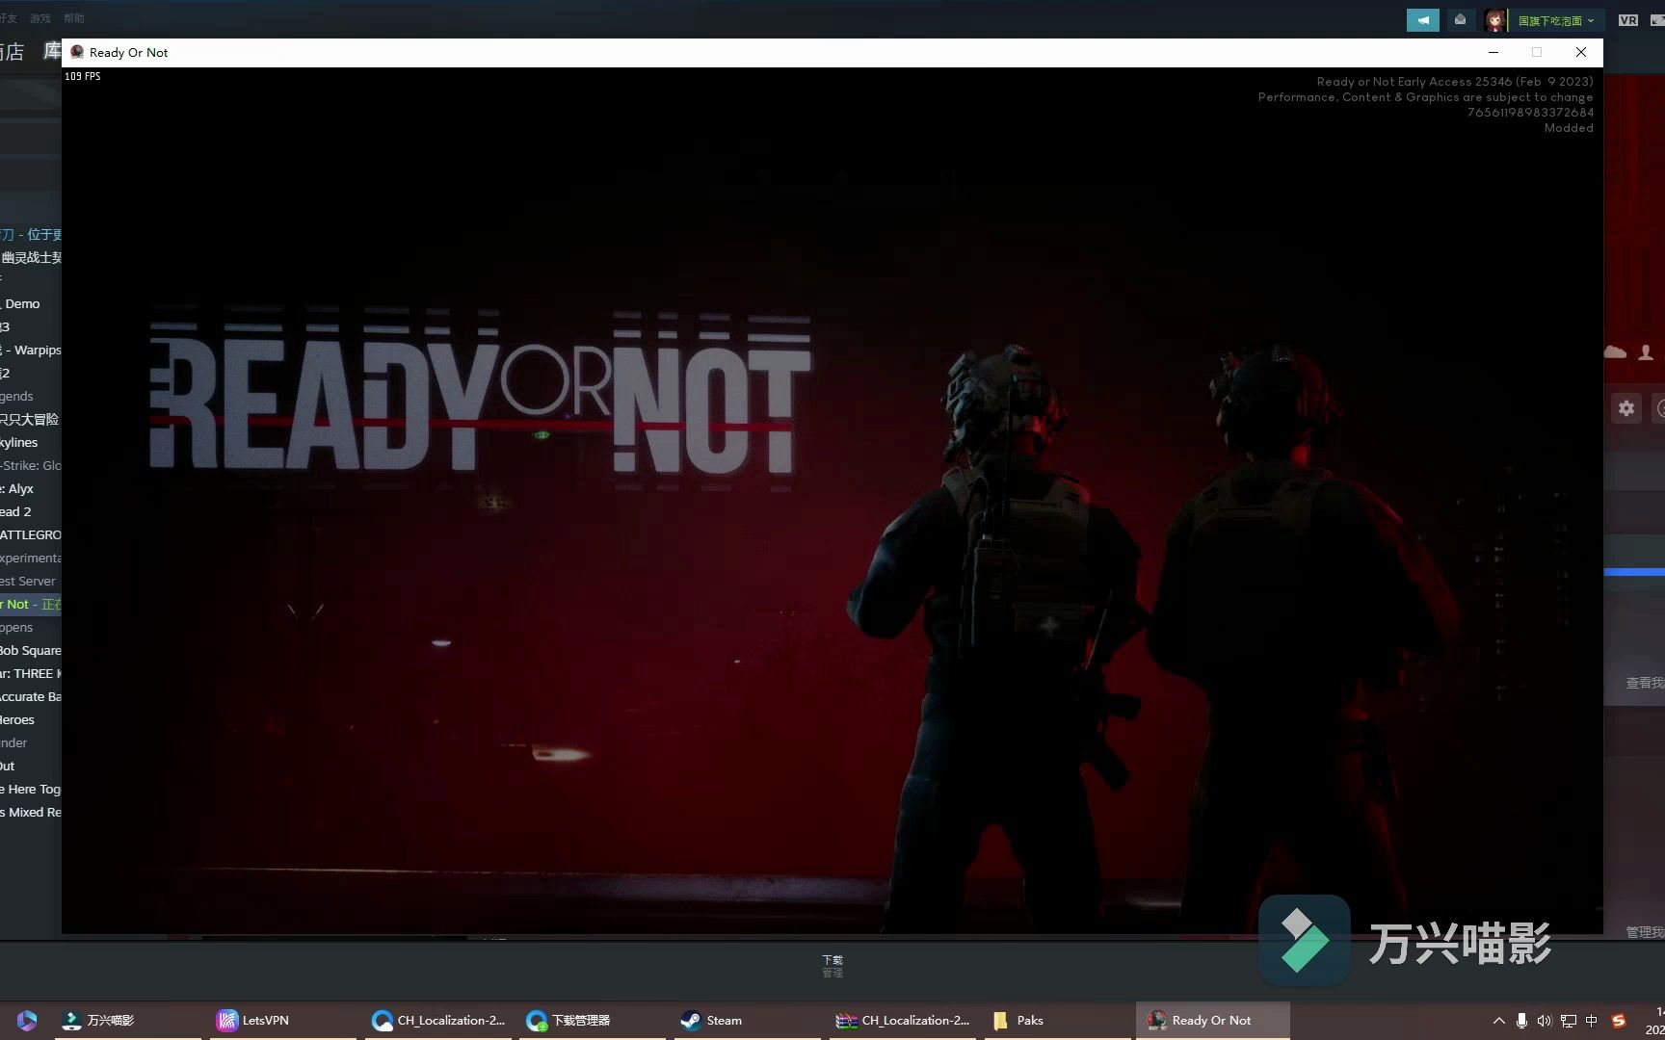Open the Steam inbox envelope icon
Image resolution: width=1665 pixels, height=1040 pixels.
[x=1460, y=20]
